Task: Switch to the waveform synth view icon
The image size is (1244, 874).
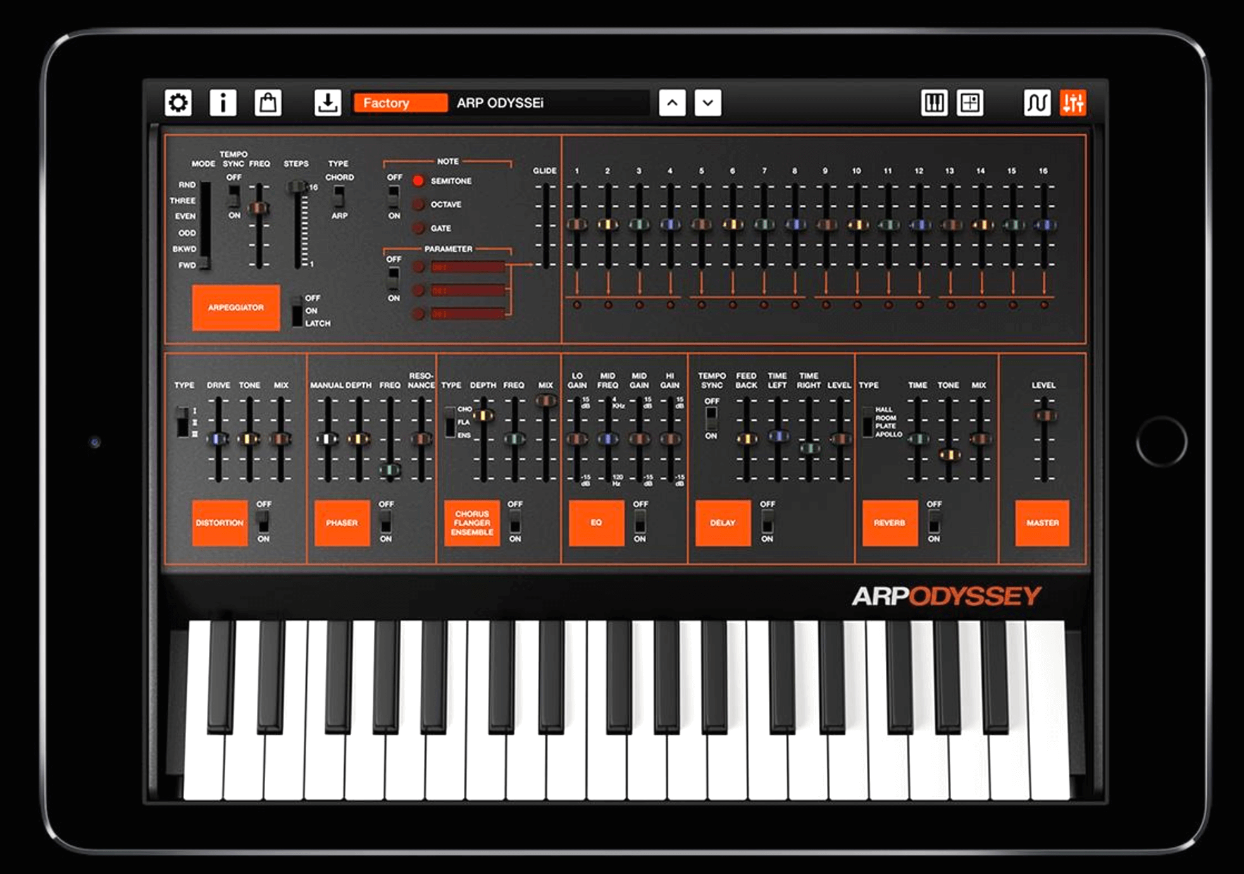Action: pos(1037,102)
